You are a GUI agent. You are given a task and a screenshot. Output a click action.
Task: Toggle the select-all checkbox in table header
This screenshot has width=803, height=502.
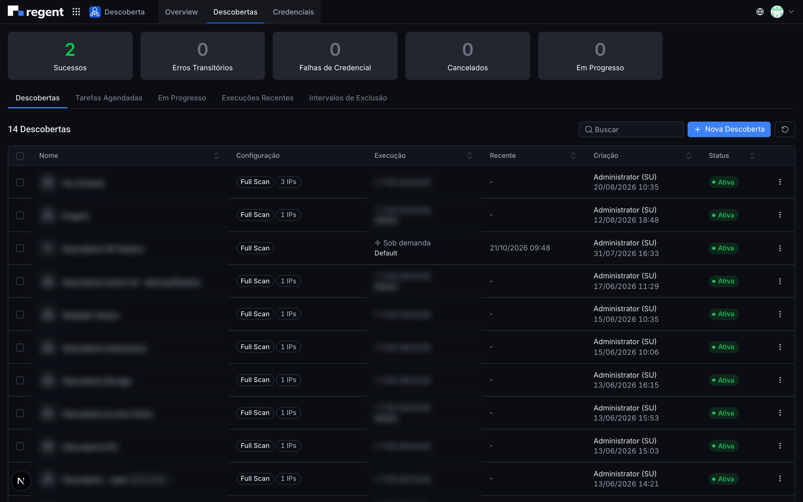(20, 156)
